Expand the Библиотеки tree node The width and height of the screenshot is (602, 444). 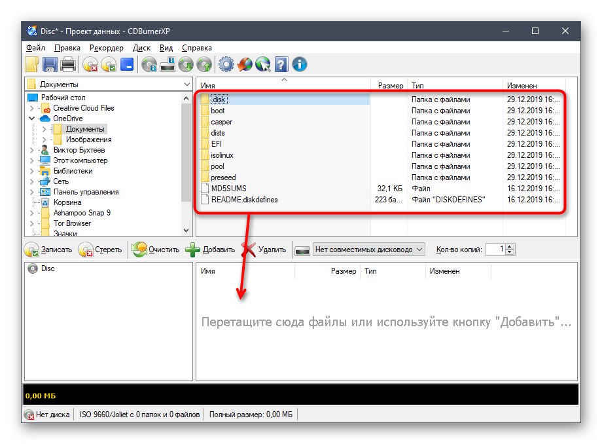click(x=32, y=171)
